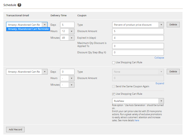The height and width of the screenshot is (137, 185).
Task: Delete the first schedule record
Action: pos(173,25)
